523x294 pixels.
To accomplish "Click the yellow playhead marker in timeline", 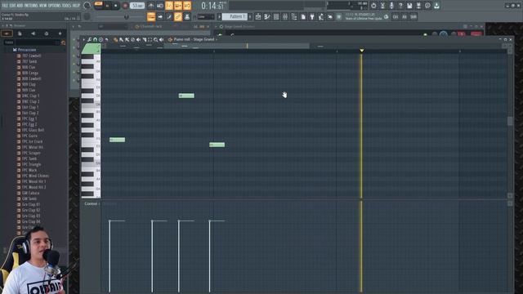I will 362,51.
